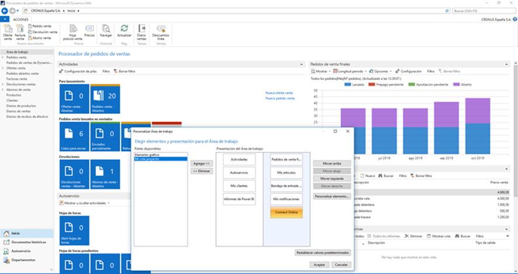Expand the Ofertas venta tree node
This screenshot has width=518, height=274.
3,68
